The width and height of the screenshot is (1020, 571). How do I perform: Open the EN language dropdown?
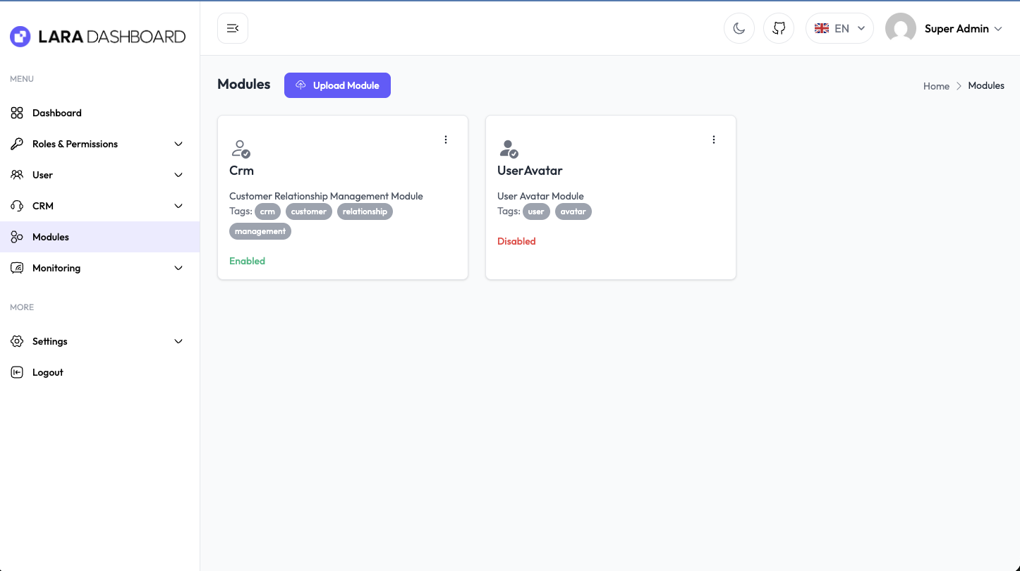click(x=839, y=28)
